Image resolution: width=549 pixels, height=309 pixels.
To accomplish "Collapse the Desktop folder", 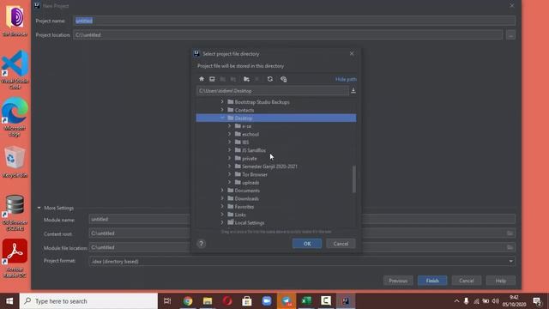I will pyautogui.click(x=222, y=118).
